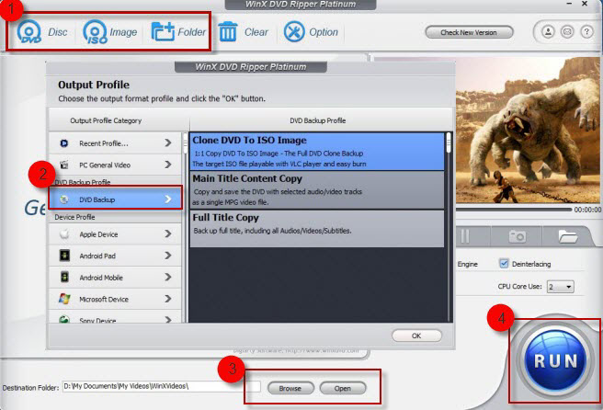Viewport: 603px width, 410px height.
Task: Click the "Device Profile" section label
Action: click(74, 217)
